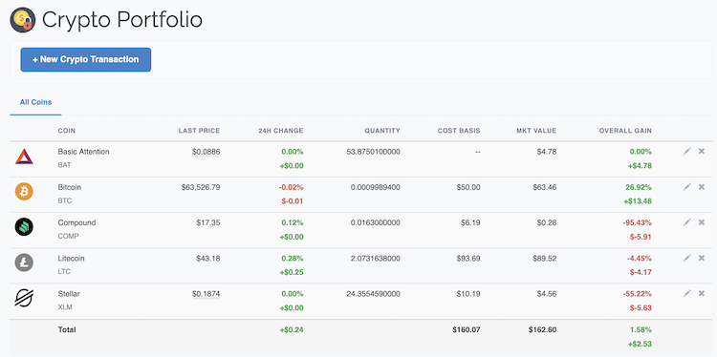Edit the Litecoin row with pencil icon
The image size is (717, 357).
(x=686, y=258)
